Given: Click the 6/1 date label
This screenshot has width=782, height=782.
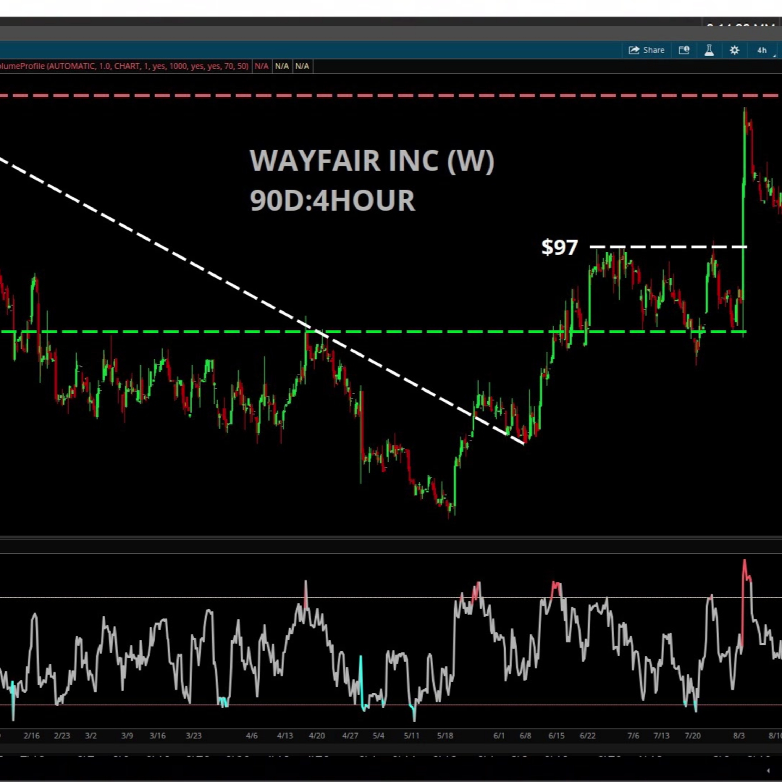Looking at the screenshot, I should [x=499, y=735].
